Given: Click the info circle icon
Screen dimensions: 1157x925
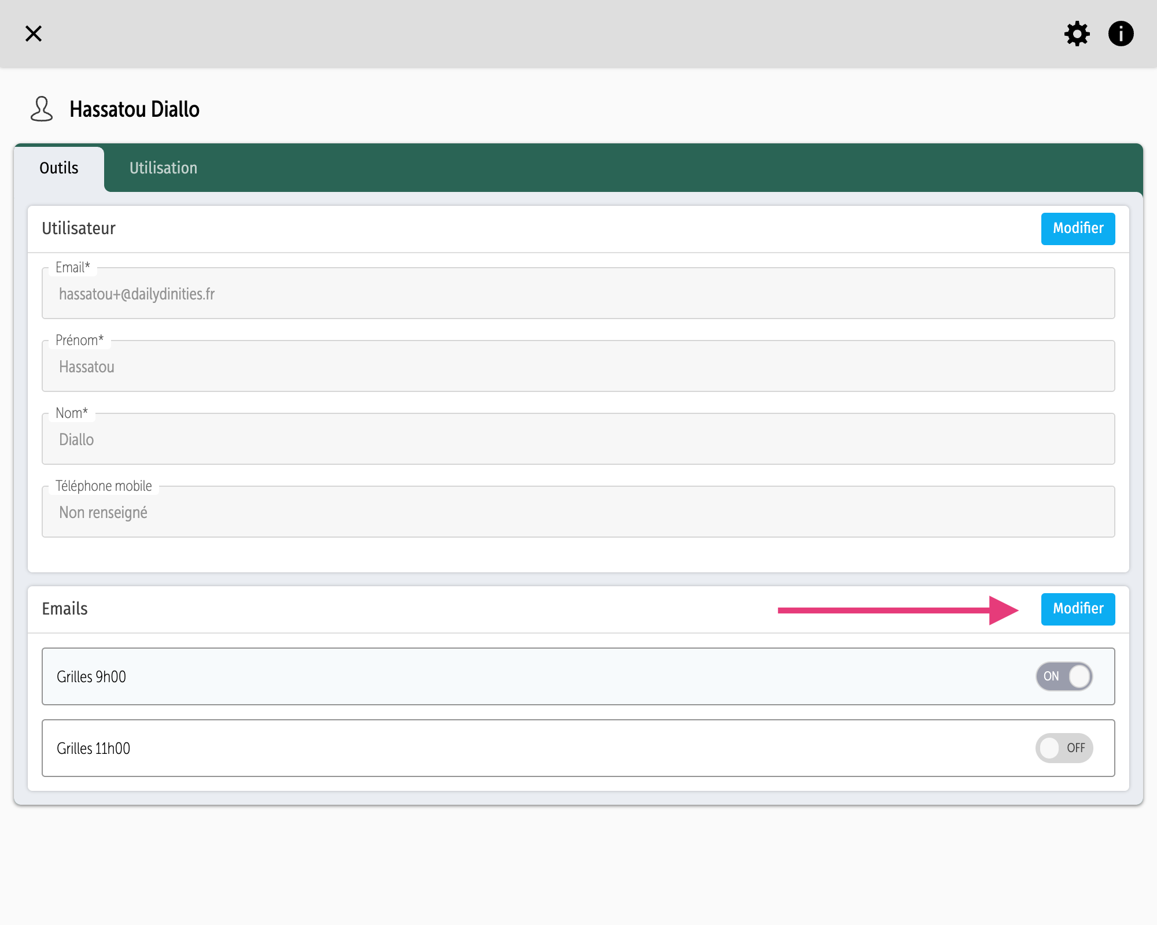Looking at the screenshot, I should tap(1121, 34).
